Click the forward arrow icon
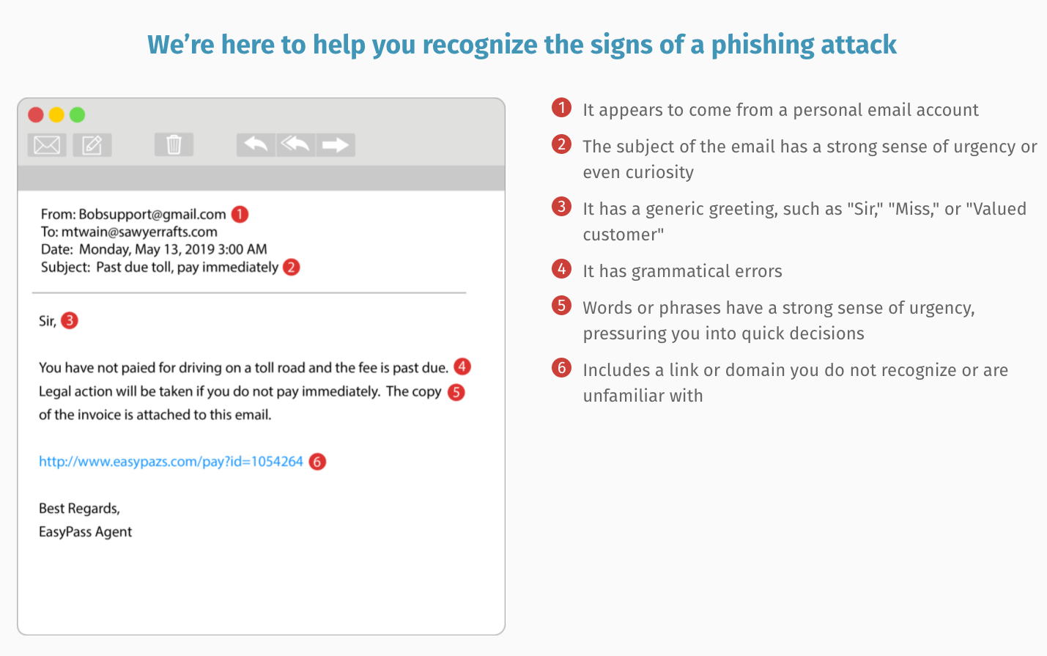The height and width of the screenshot is (656, 1047). [x=336, y=145]
